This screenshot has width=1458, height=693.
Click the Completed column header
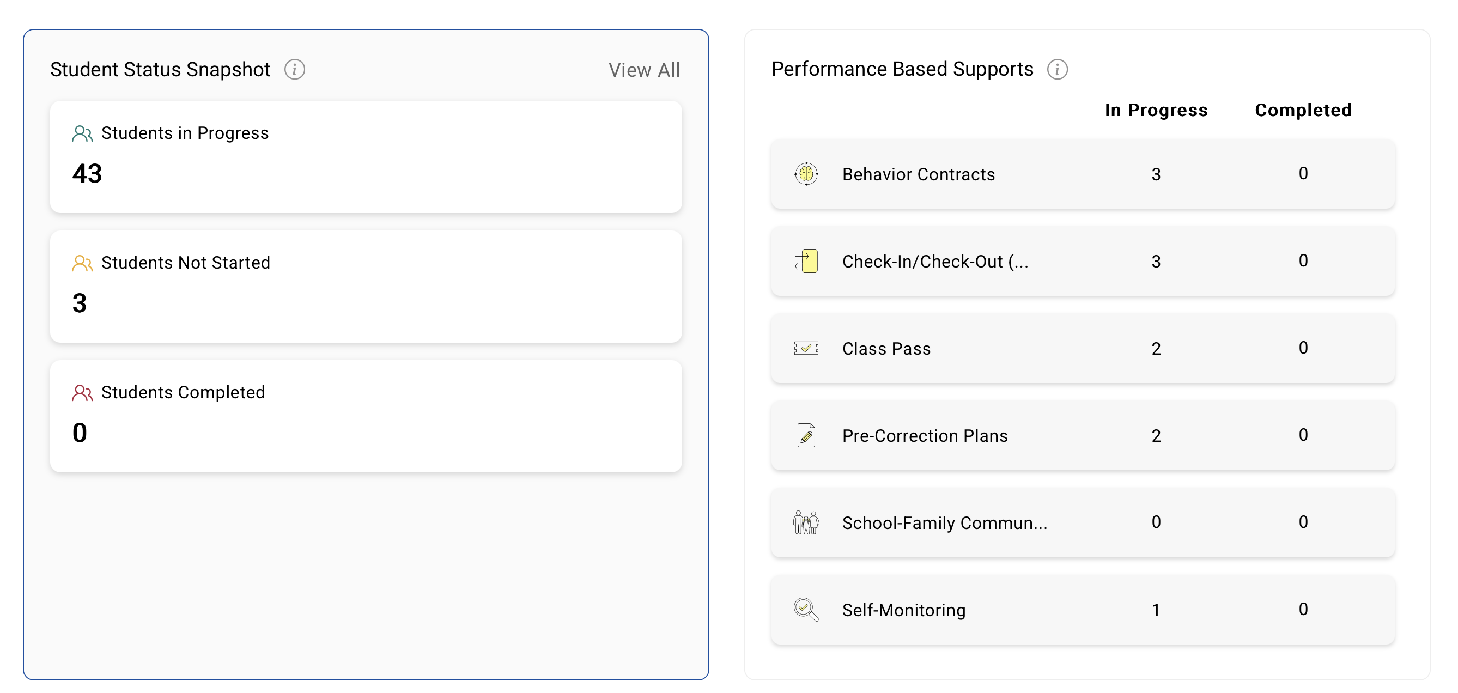[x=1303, y=110]
